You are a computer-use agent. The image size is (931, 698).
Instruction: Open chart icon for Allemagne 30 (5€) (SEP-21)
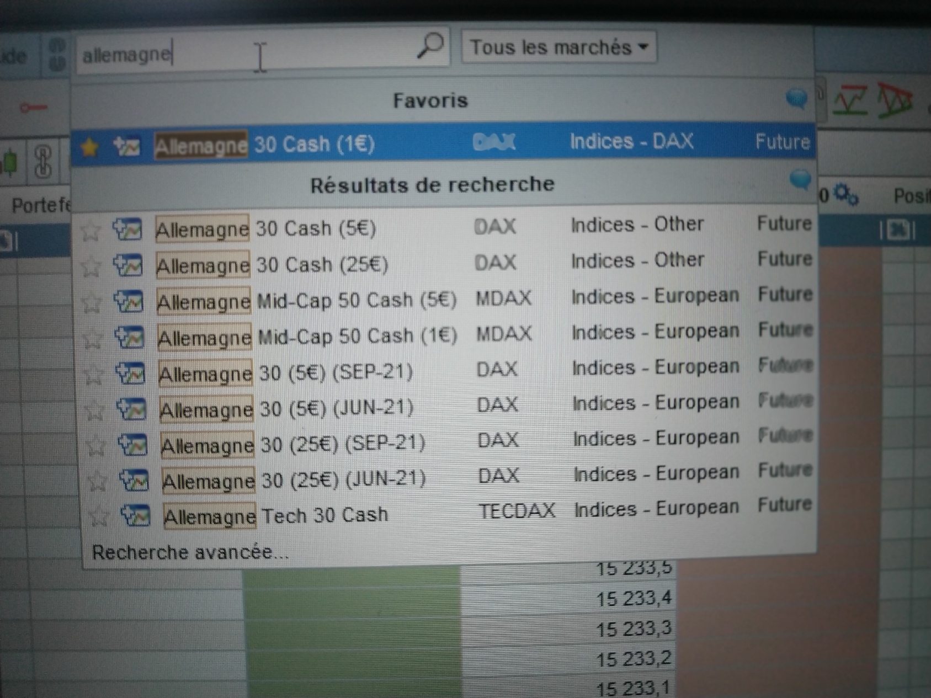pos(131,374)
